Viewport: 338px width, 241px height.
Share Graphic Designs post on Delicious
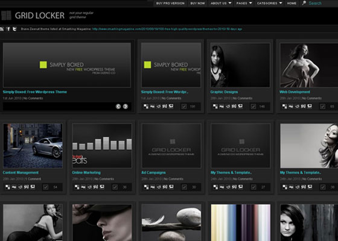pyautogui.click(x=215, y=106)
